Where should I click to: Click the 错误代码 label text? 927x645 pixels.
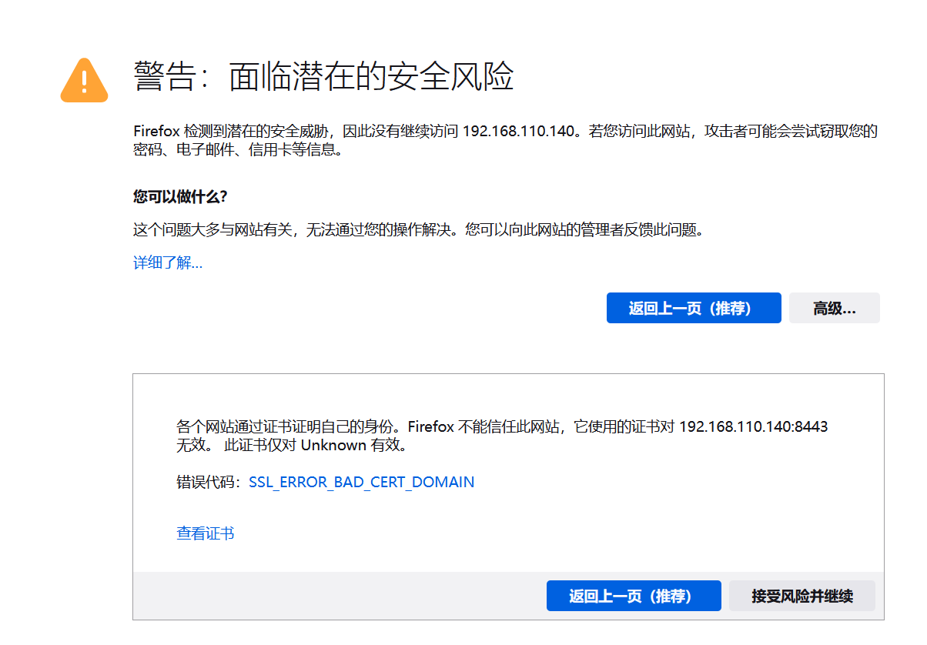206,483
